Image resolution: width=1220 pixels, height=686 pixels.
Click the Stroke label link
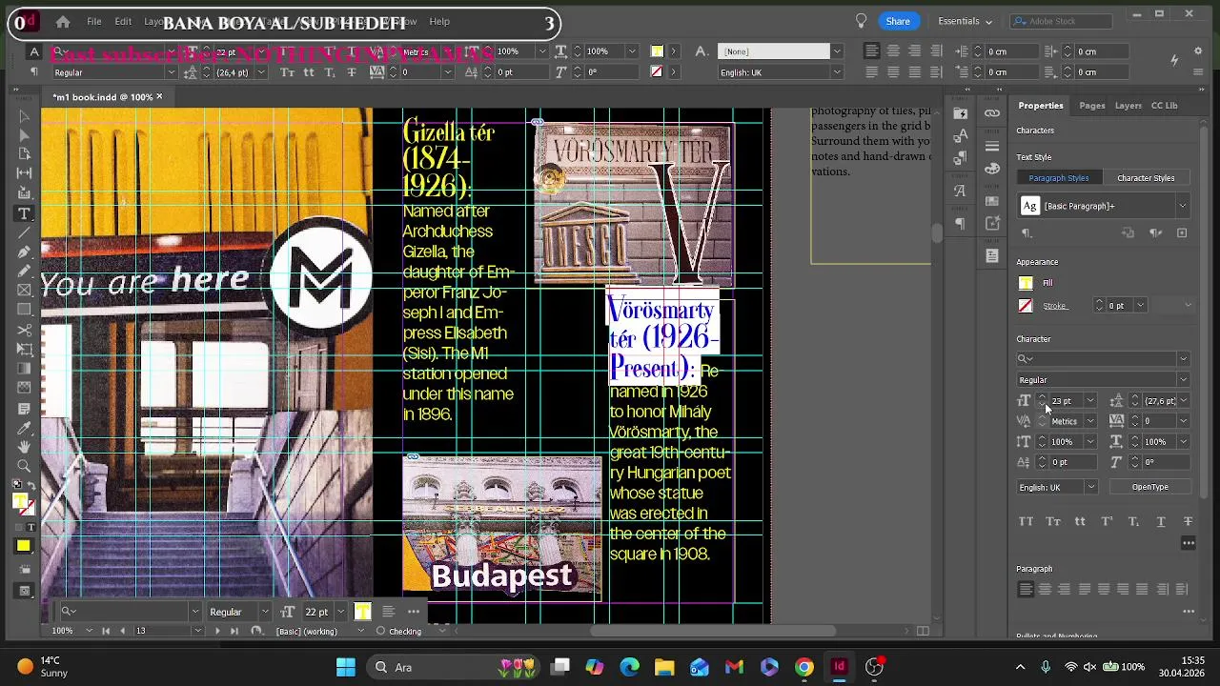(x=1054, y=306)
